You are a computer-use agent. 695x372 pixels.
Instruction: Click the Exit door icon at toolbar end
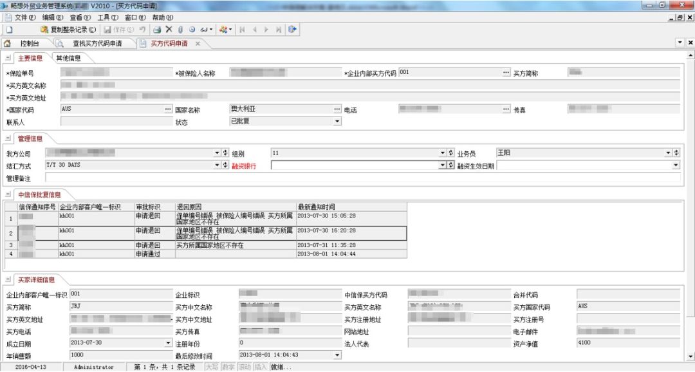coord(293,28)
